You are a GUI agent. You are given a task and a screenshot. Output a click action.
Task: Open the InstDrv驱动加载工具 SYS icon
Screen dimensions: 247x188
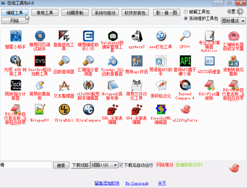(40, 61)
